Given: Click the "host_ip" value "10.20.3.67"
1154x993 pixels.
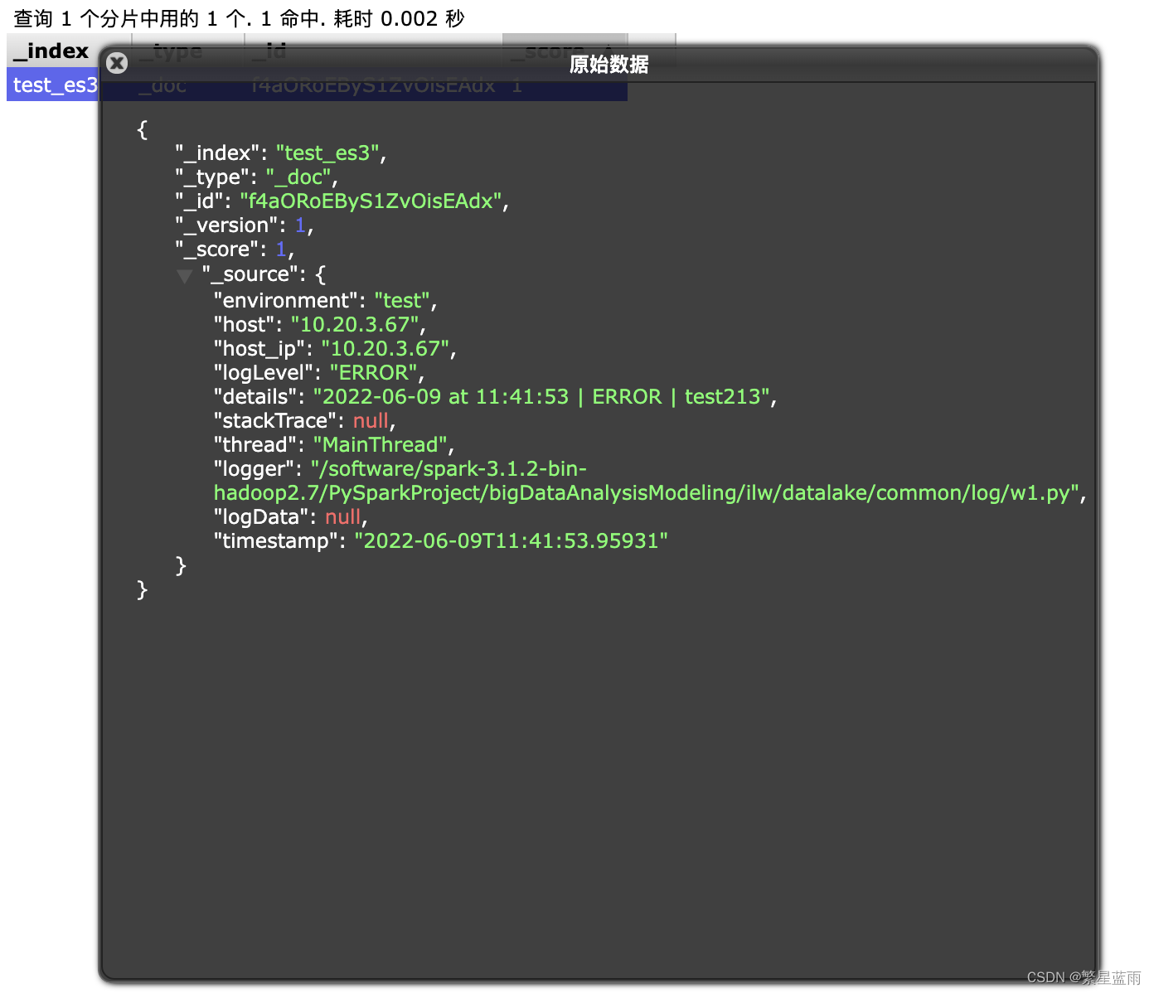Looking at the screenshot, I should (385, 349).
